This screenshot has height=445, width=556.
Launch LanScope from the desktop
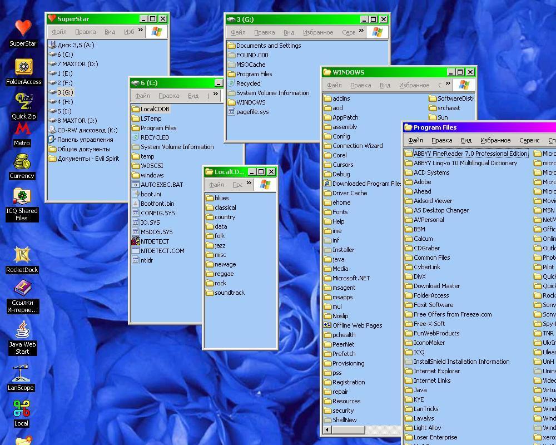point(21,374)
